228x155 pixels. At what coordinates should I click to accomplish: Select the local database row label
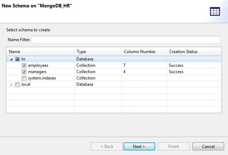tap(26, 84)
